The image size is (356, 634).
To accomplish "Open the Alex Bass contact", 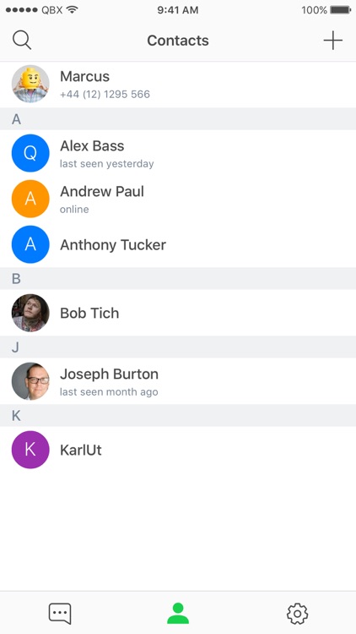I will tap(178, 153).
